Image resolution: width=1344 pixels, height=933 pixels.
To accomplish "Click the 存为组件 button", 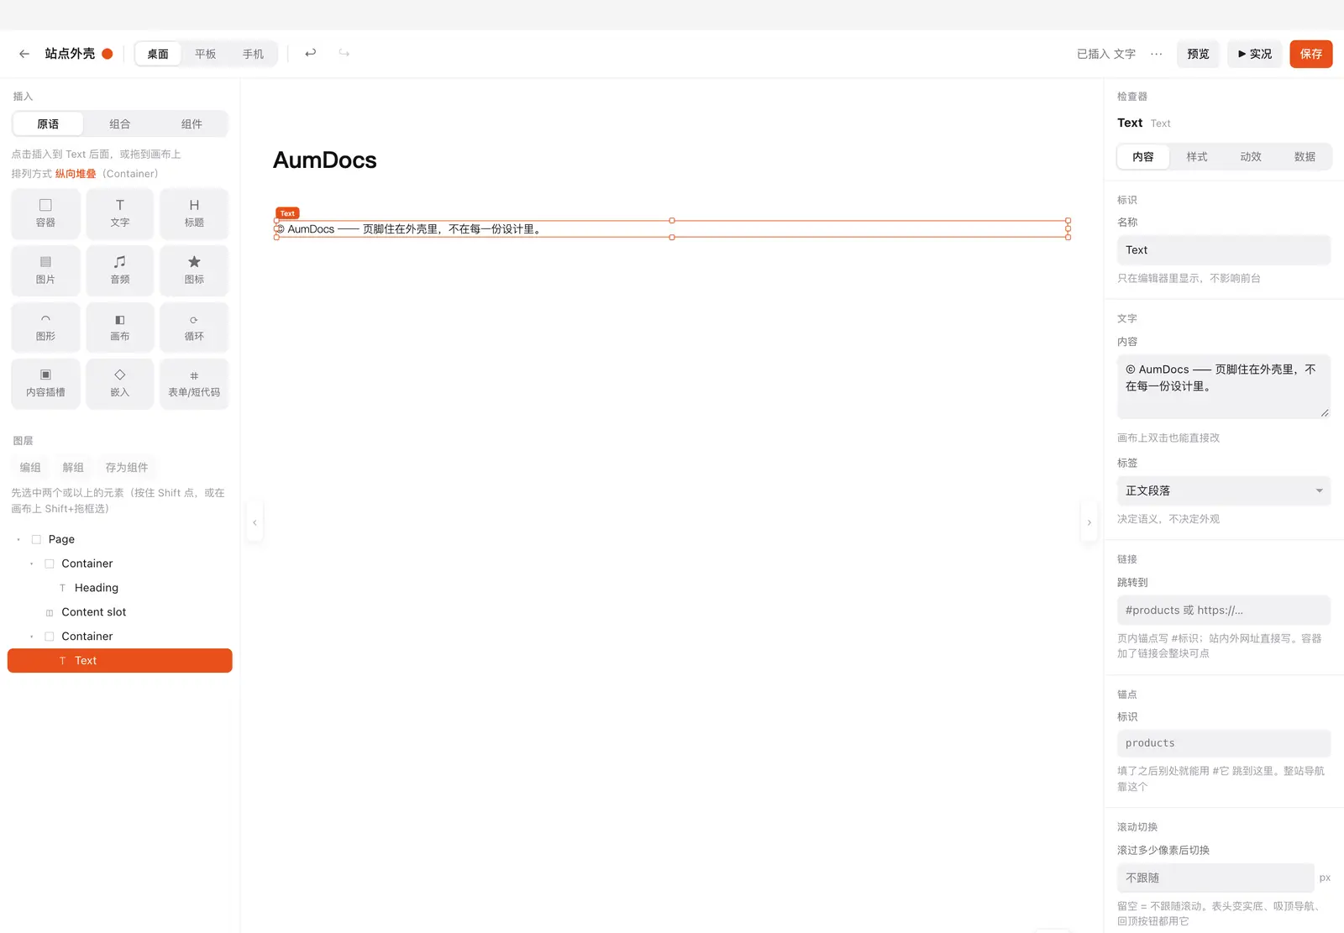I will [127, 467].
